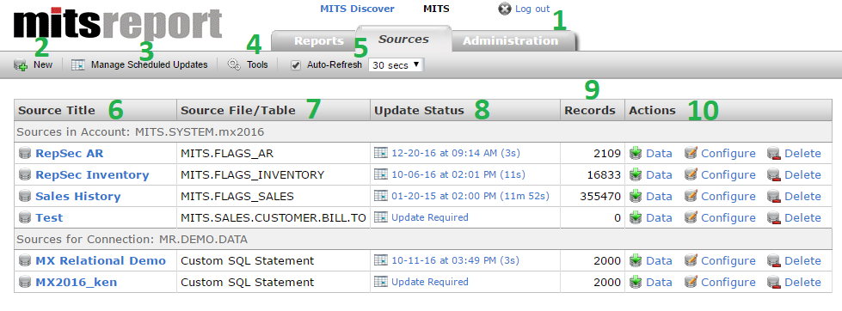The image size is (842, 311).
Task: Open the MX Relational Demo source link
Action: 101,260
